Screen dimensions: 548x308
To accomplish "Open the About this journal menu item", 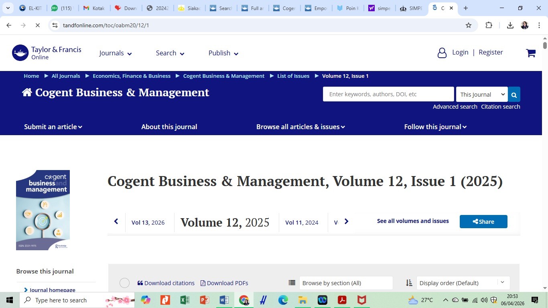I will (169, 127).
